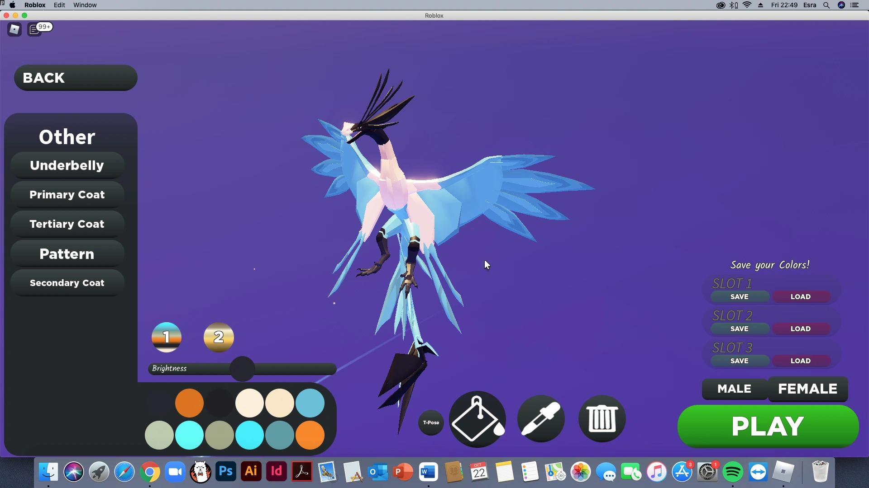The image size is (869, 488).
Task: Select gradient color slot 1
Action: [166, 337]
